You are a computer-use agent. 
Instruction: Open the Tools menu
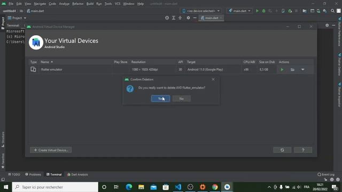click(x=108, y=4)
